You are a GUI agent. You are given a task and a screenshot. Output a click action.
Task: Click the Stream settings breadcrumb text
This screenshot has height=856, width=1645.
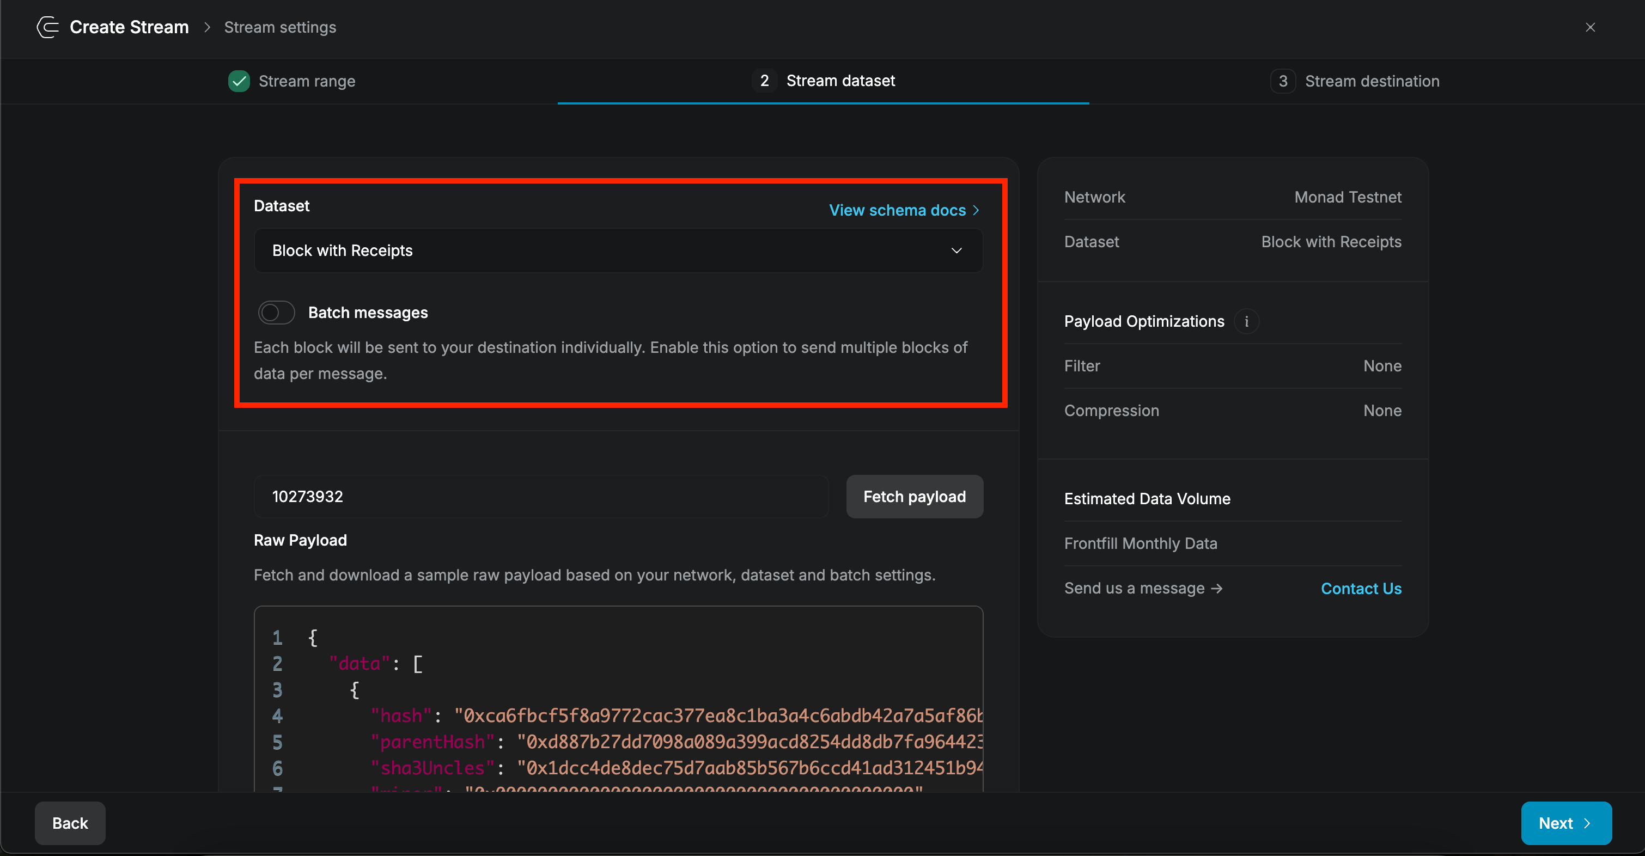[x=279, y=27]
